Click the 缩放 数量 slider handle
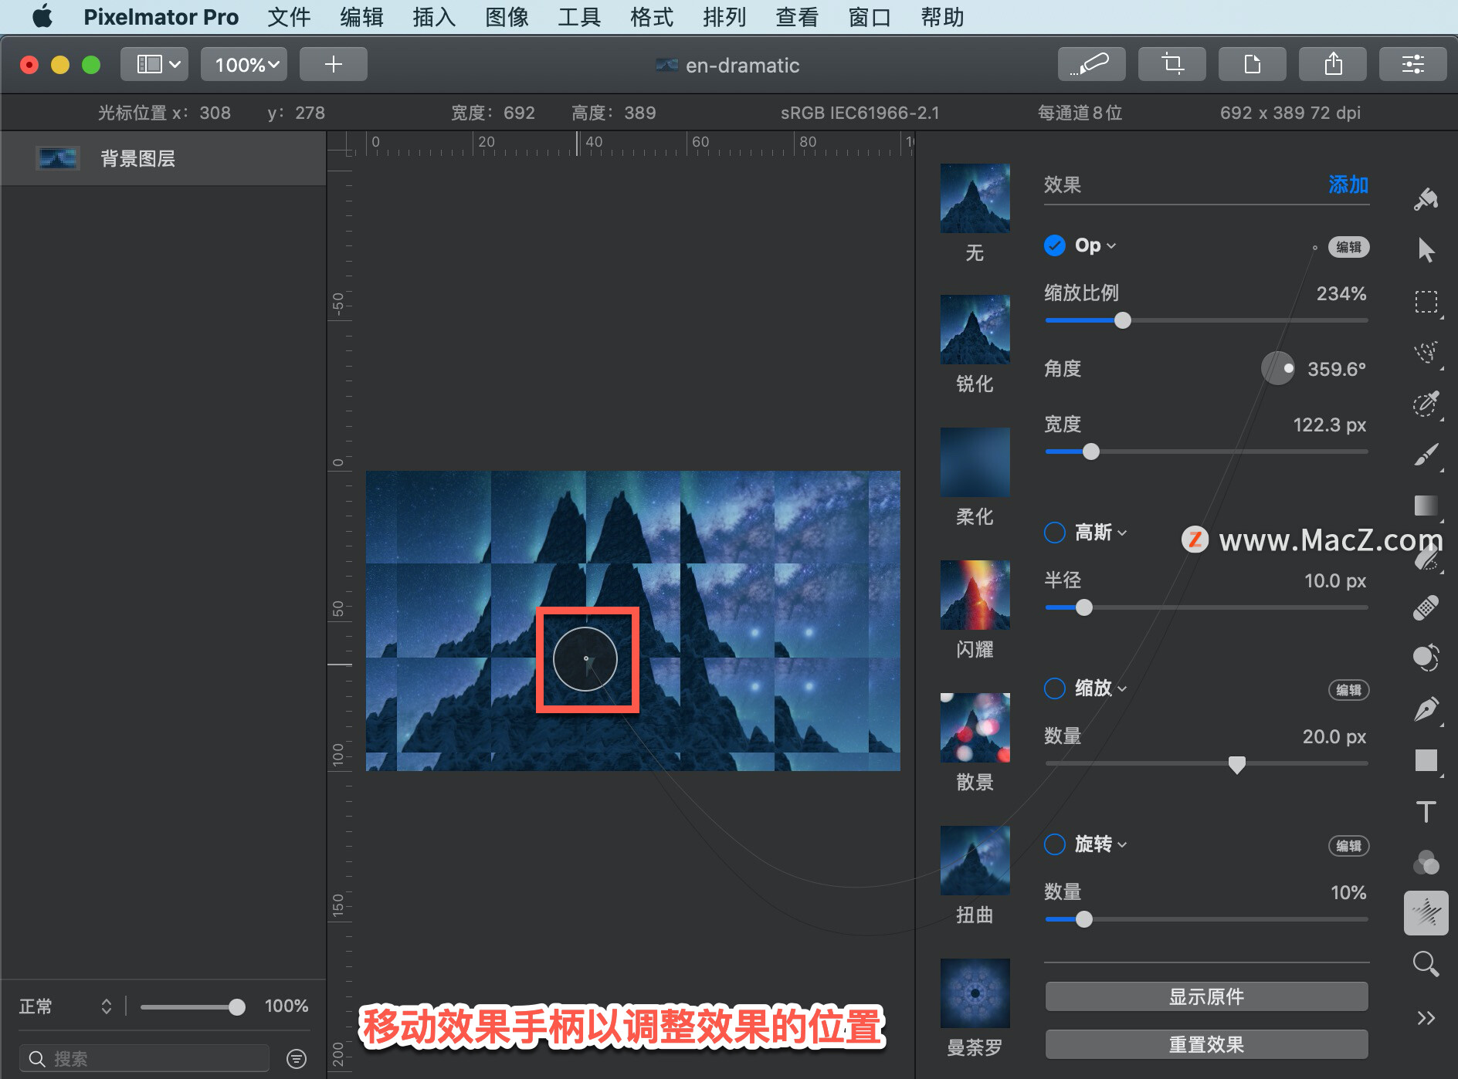The image size is (1458, 1079). (1236, 764)
